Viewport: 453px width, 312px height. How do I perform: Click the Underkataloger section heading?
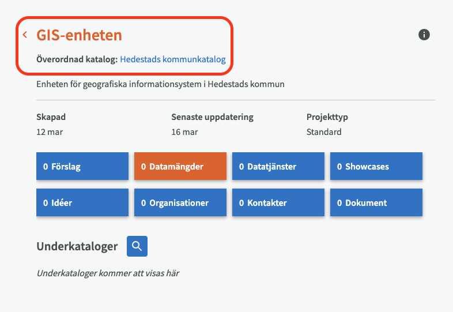pos(77,247)
